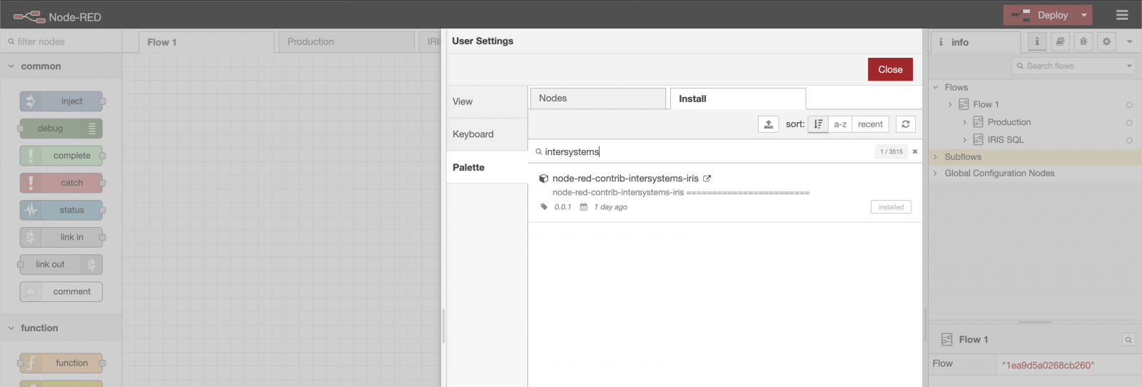This screenshot has height=387, width=1142.
Task: Click the Node-RED logo
Action: 57,16
